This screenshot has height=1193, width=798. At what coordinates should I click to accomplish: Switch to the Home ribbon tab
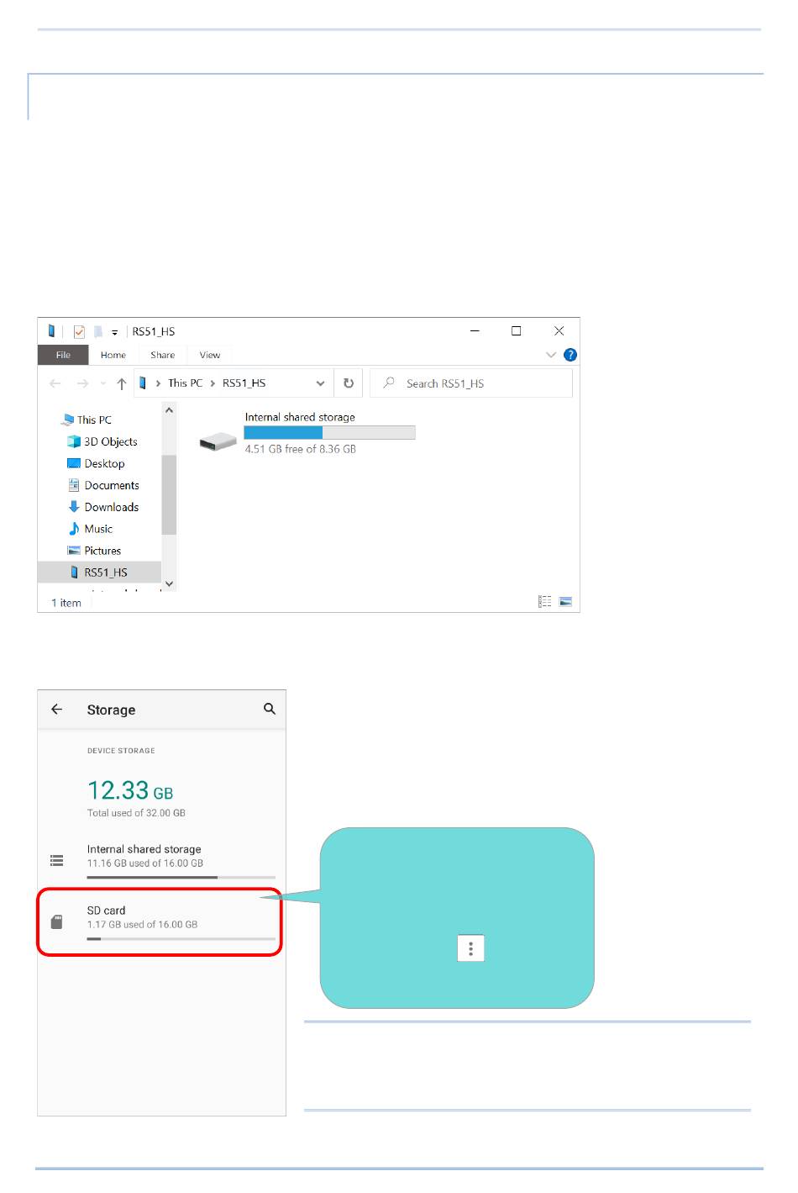coord(113,355)
